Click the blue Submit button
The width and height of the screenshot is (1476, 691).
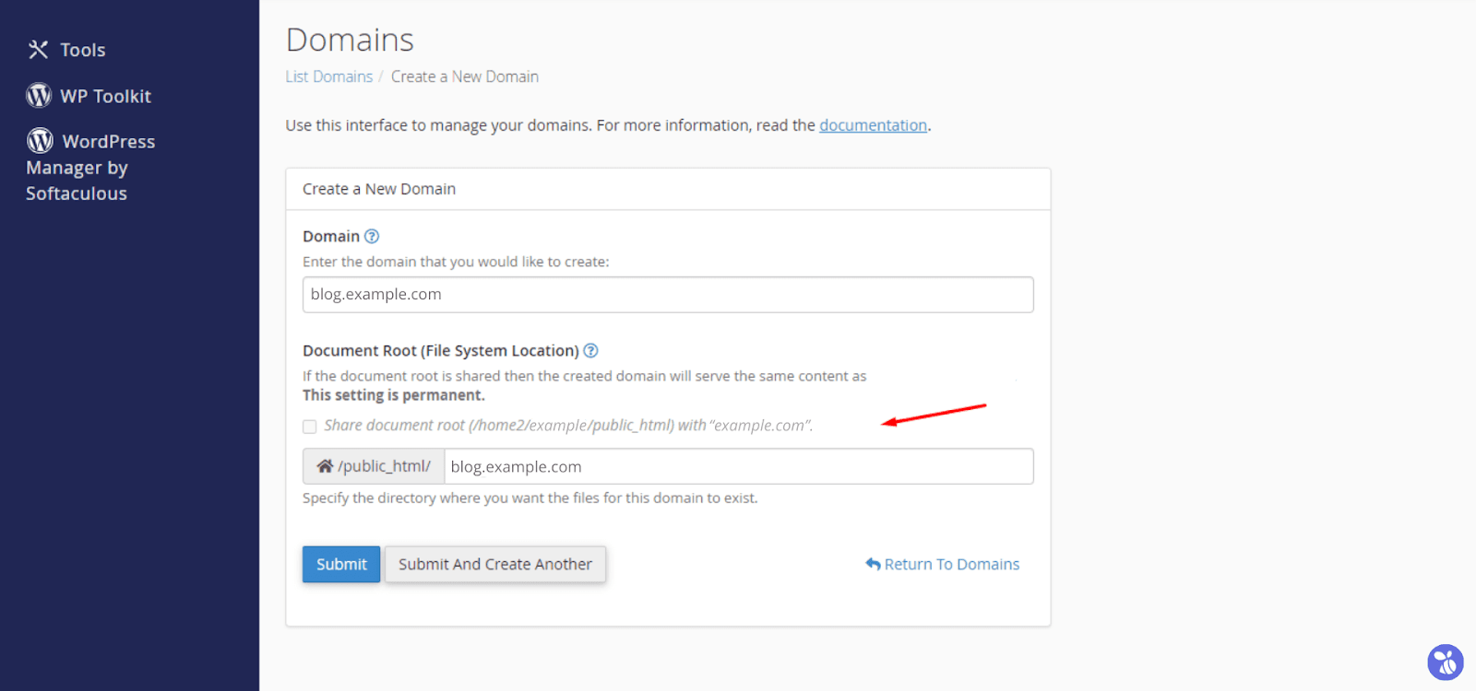pos(341,564)
